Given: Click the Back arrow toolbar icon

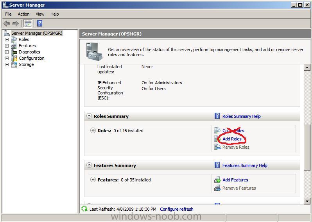Looking at the screenshot, I should 7,24.
